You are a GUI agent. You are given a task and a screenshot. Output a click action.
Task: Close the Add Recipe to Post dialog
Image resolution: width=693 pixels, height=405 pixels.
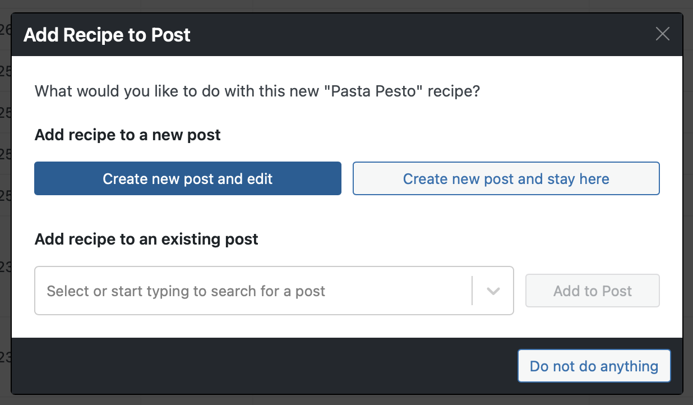coord(662,34)
